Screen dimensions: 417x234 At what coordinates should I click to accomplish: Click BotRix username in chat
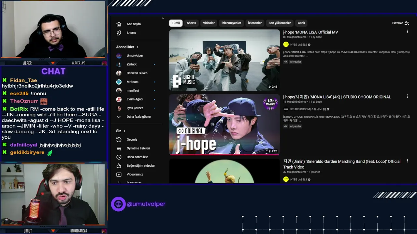coord(19,109)
